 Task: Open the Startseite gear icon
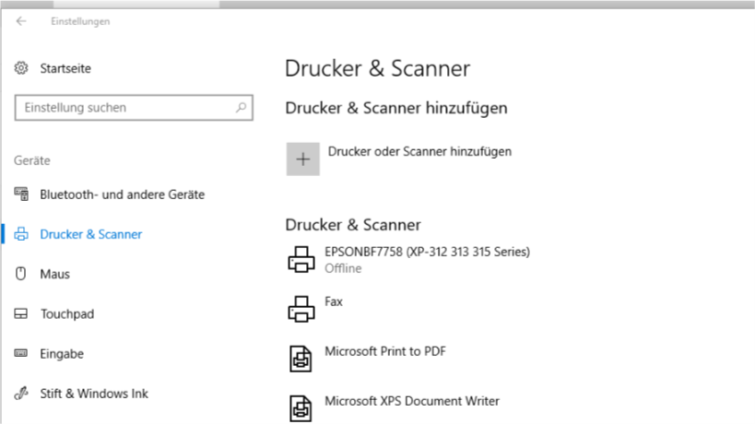(21, 68)
